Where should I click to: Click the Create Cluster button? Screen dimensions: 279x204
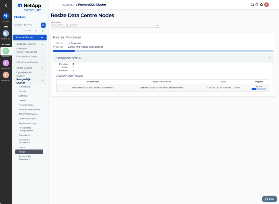(x=29, y=38)
